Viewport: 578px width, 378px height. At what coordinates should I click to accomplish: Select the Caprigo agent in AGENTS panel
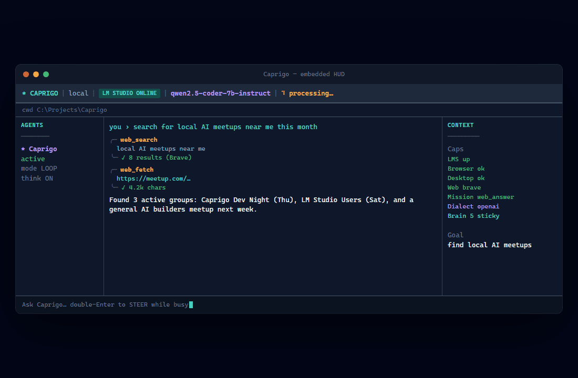pyautogui.click(x=43, y=149)
